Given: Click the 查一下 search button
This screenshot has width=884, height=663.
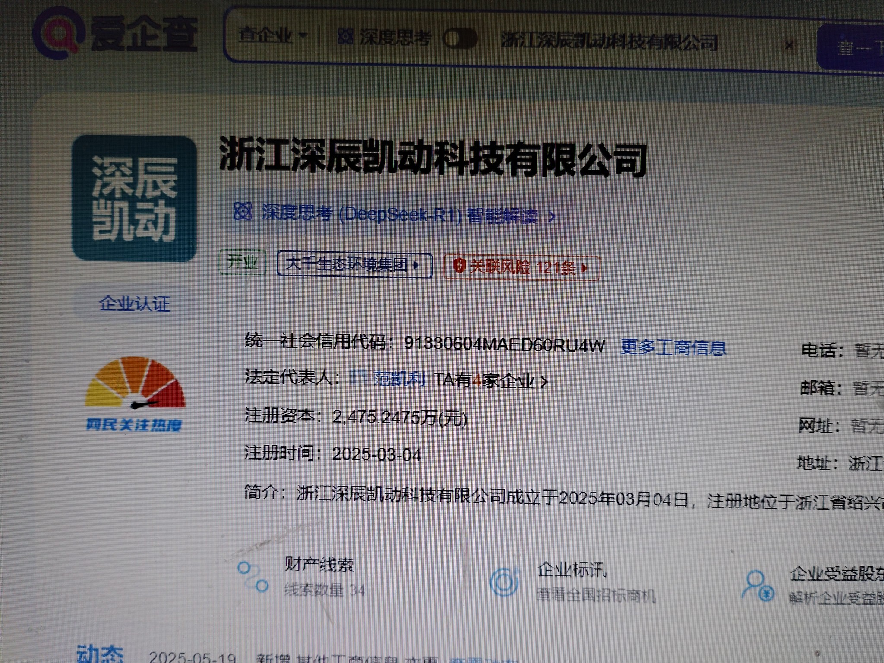Looking at the screenshot, I should point(851,47).
